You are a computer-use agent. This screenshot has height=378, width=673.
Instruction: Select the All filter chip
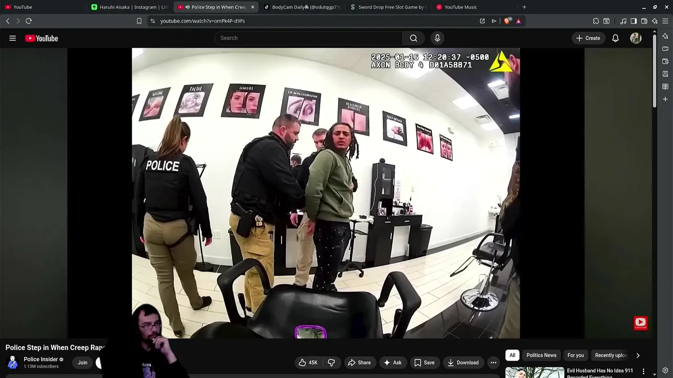point(512,355)
